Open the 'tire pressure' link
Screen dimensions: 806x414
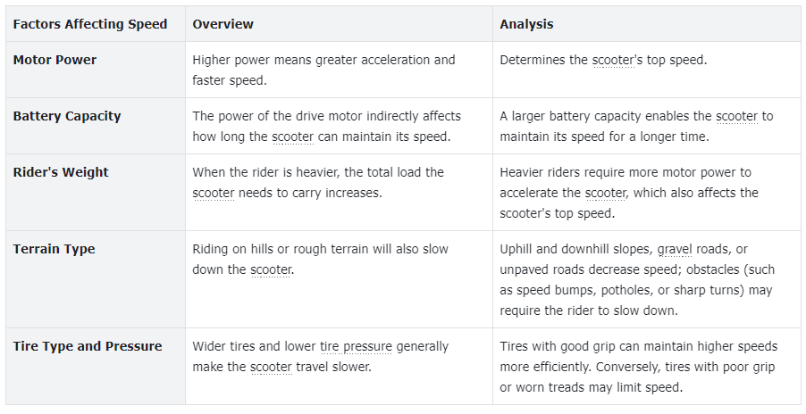pos(357,347)
